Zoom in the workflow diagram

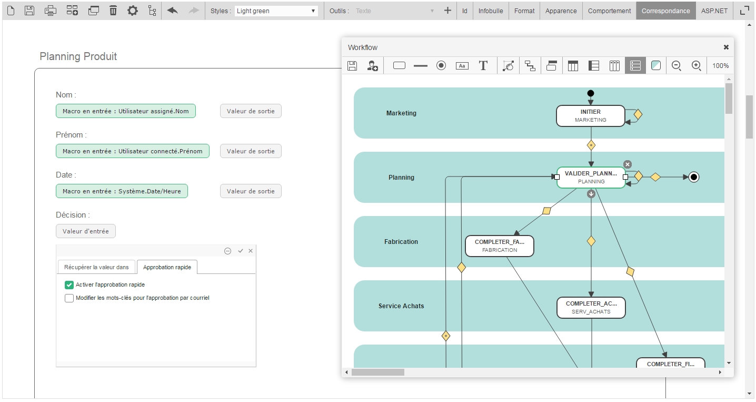[x=696, y=66]
